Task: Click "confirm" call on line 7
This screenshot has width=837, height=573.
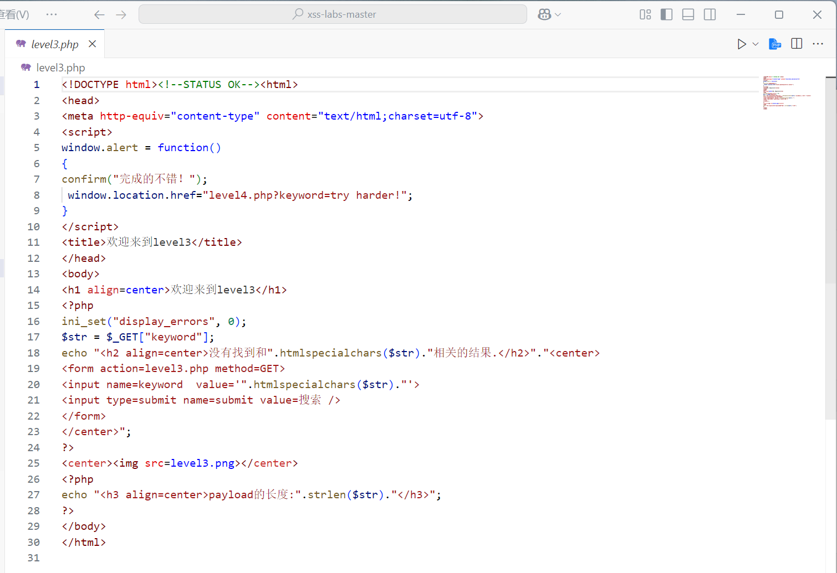Action: click(84, 179)
